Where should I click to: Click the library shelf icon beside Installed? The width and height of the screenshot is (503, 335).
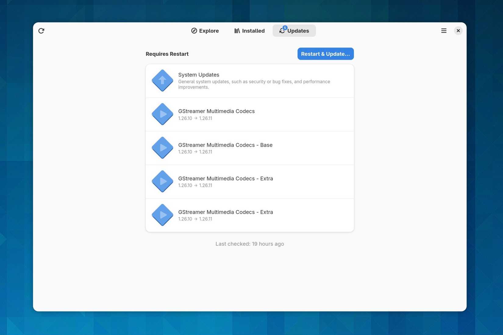pyautogui.click(x=237, y=31)
